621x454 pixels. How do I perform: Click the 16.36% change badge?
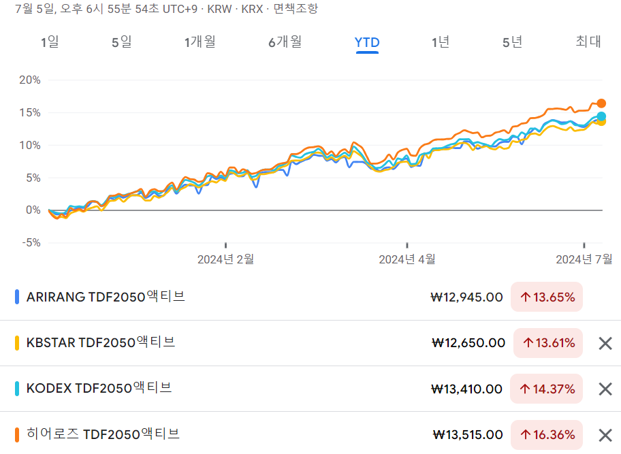pyautogui.click(x=547, y=435)
